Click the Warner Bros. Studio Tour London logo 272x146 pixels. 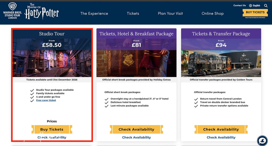tap(13, 11)
